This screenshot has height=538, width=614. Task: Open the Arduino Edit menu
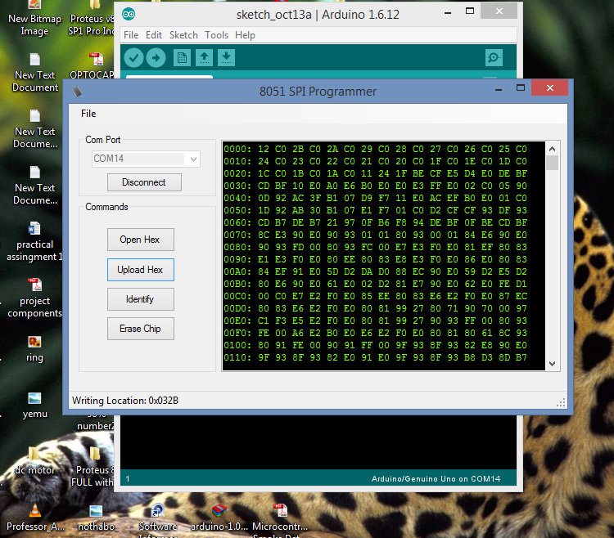(x=154, y=35)
